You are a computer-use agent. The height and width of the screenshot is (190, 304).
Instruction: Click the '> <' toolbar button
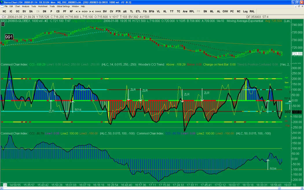tap(91, 11)
